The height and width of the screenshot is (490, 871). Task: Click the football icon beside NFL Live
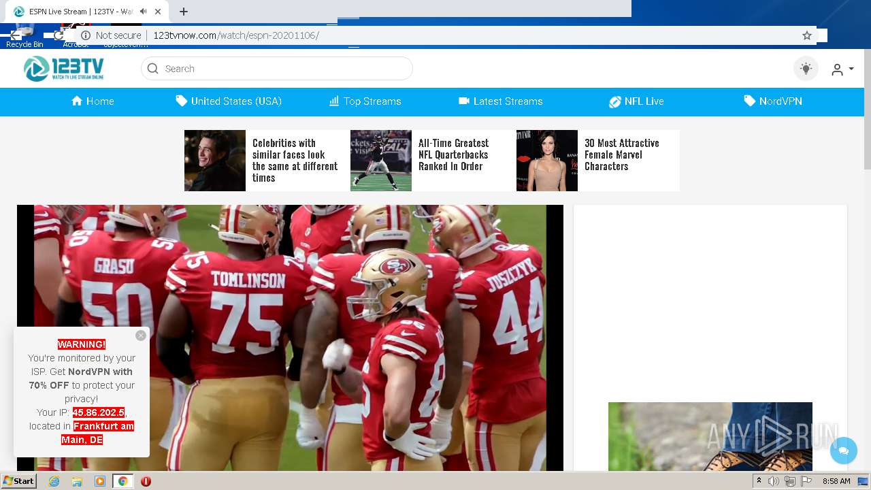point(614,101)
